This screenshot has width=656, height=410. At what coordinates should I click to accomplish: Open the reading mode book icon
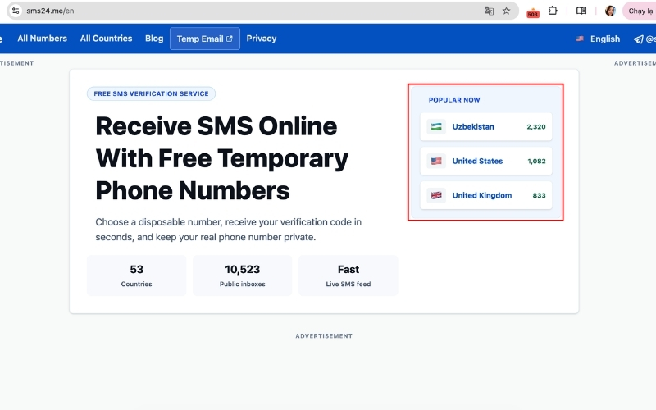click(581, 11)
